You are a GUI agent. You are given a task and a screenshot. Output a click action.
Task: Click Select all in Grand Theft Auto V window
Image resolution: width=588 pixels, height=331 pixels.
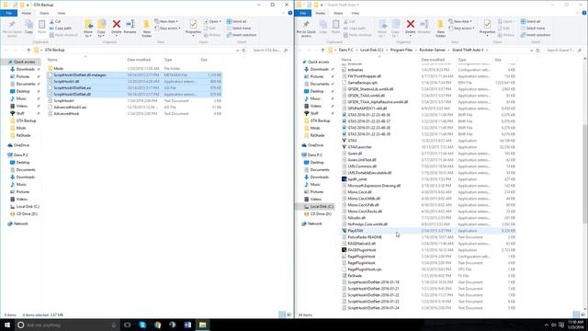pos(531,21)
